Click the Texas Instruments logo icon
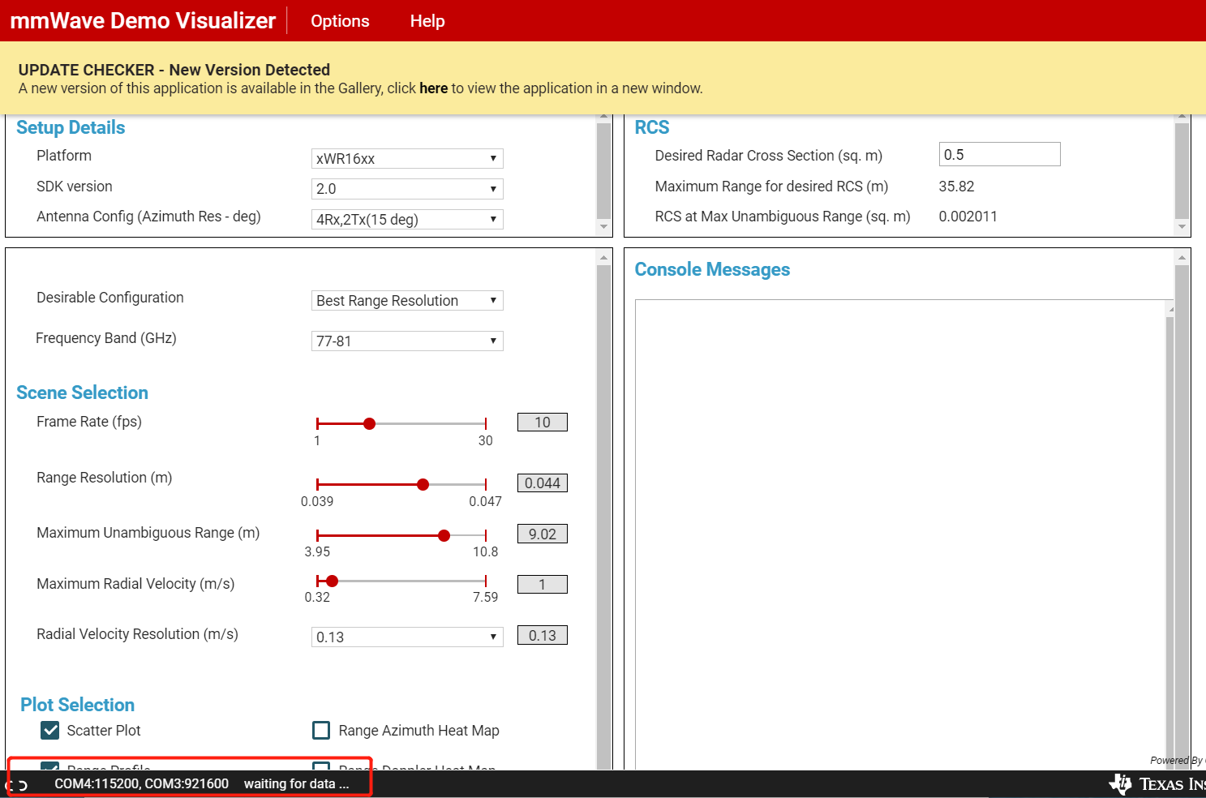 (1120, 783)
